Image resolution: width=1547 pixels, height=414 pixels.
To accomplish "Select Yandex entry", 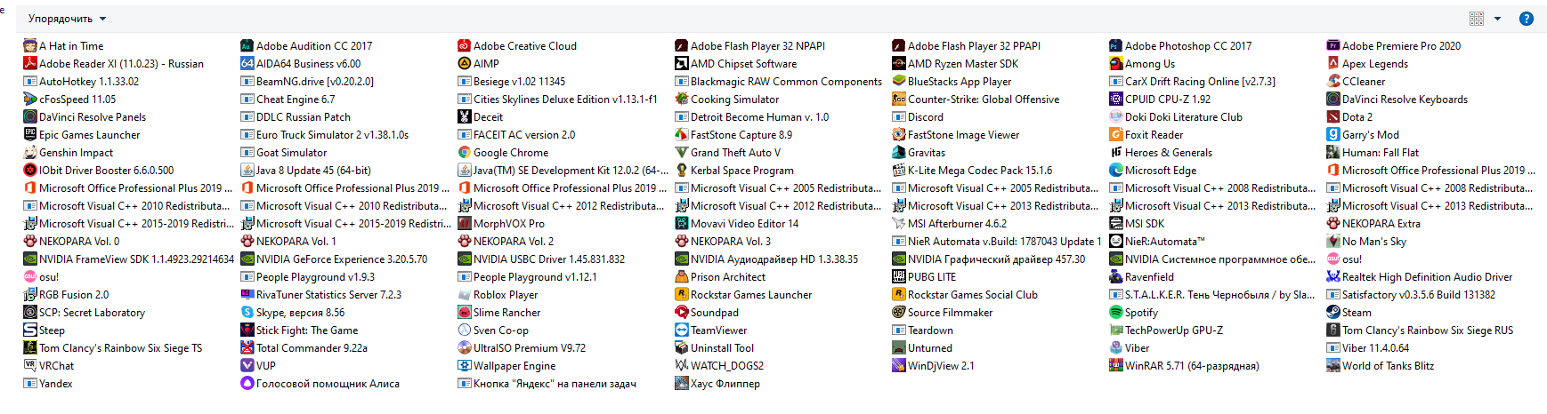I will coord(48,383).
